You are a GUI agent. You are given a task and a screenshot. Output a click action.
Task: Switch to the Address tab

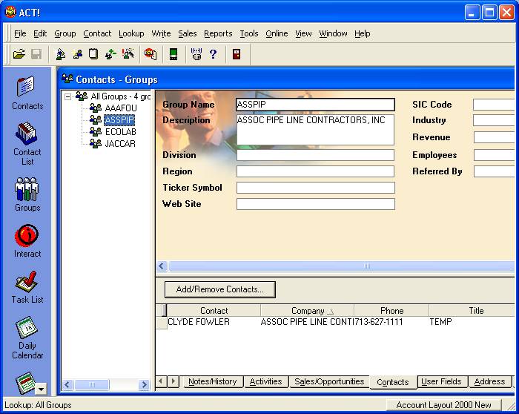pyautogui.click(x=489, y=381)
